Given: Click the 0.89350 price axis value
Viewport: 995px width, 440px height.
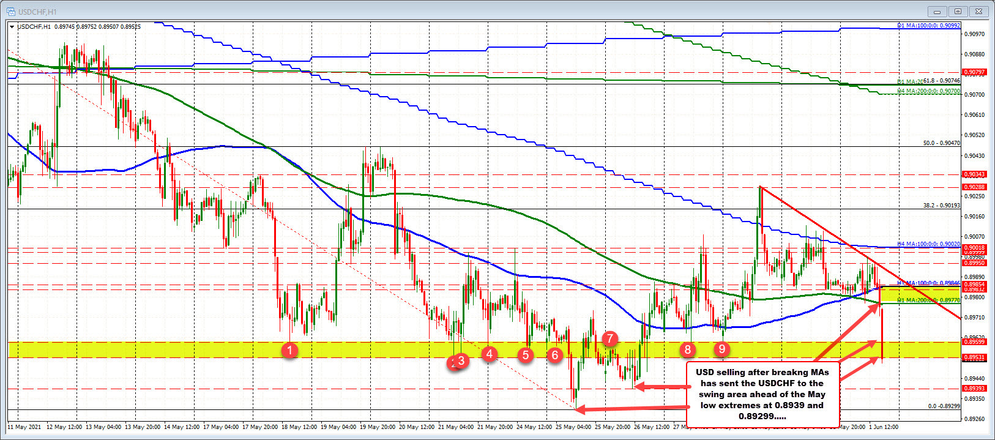Looking at the screenshot, I should [975, 398].
